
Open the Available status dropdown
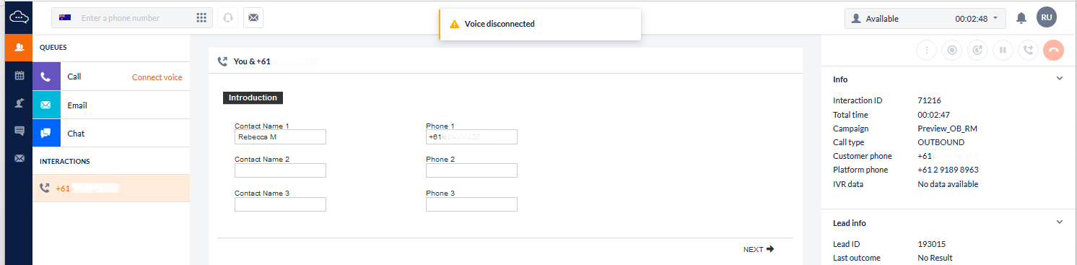click(925, 18)
